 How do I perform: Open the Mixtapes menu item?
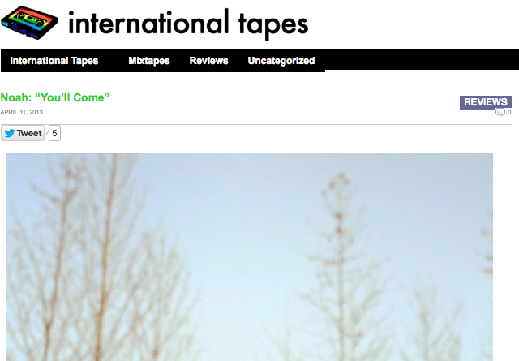click(149, 61)
